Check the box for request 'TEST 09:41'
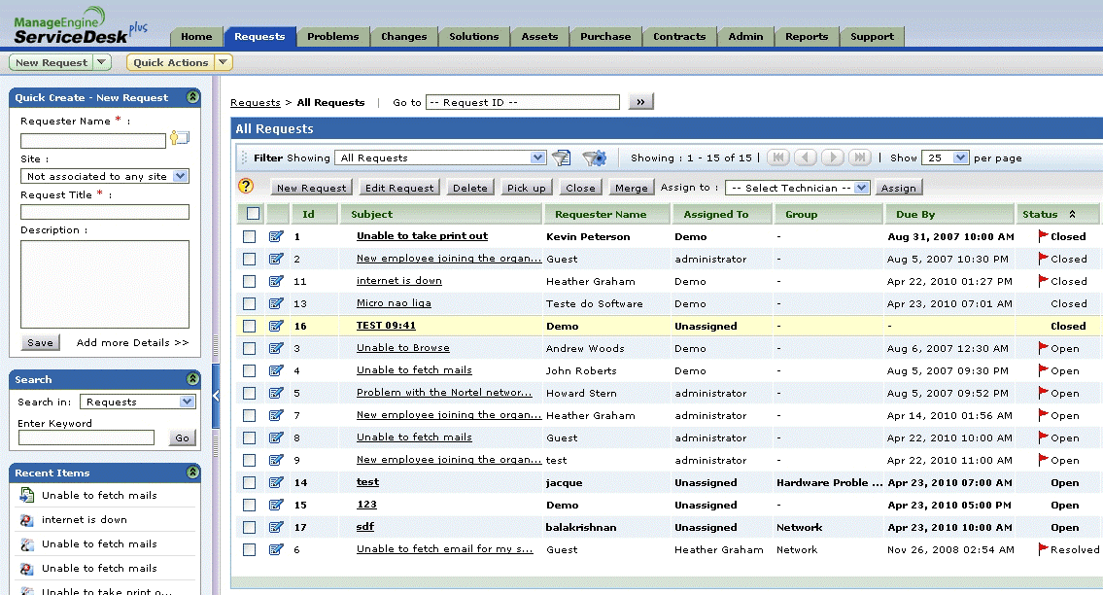 tap(250, 326)
